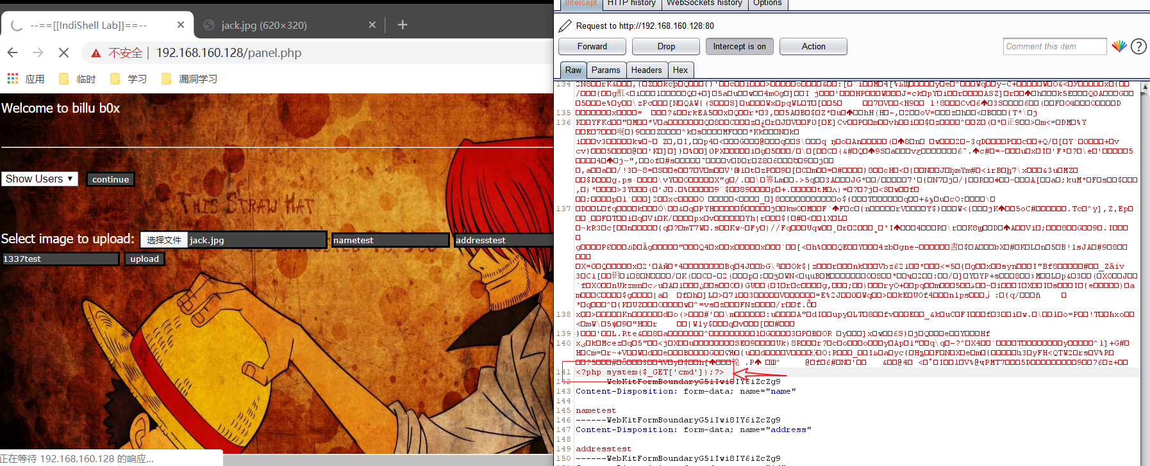The width and height of the screenshot is (1150, 466).
Task: Open a new browser tab
Action: 403,25
